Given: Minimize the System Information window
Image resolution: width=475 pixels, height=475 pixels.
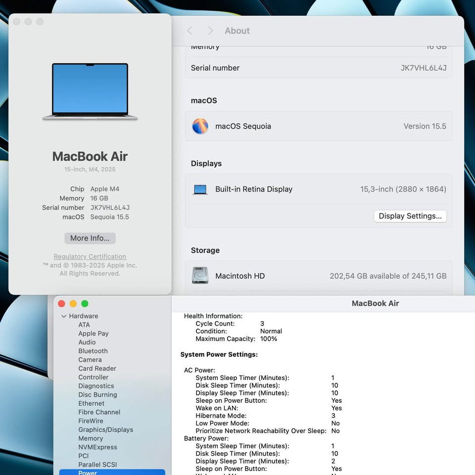Looking at the screenshot, I should [x=73, y=304].
